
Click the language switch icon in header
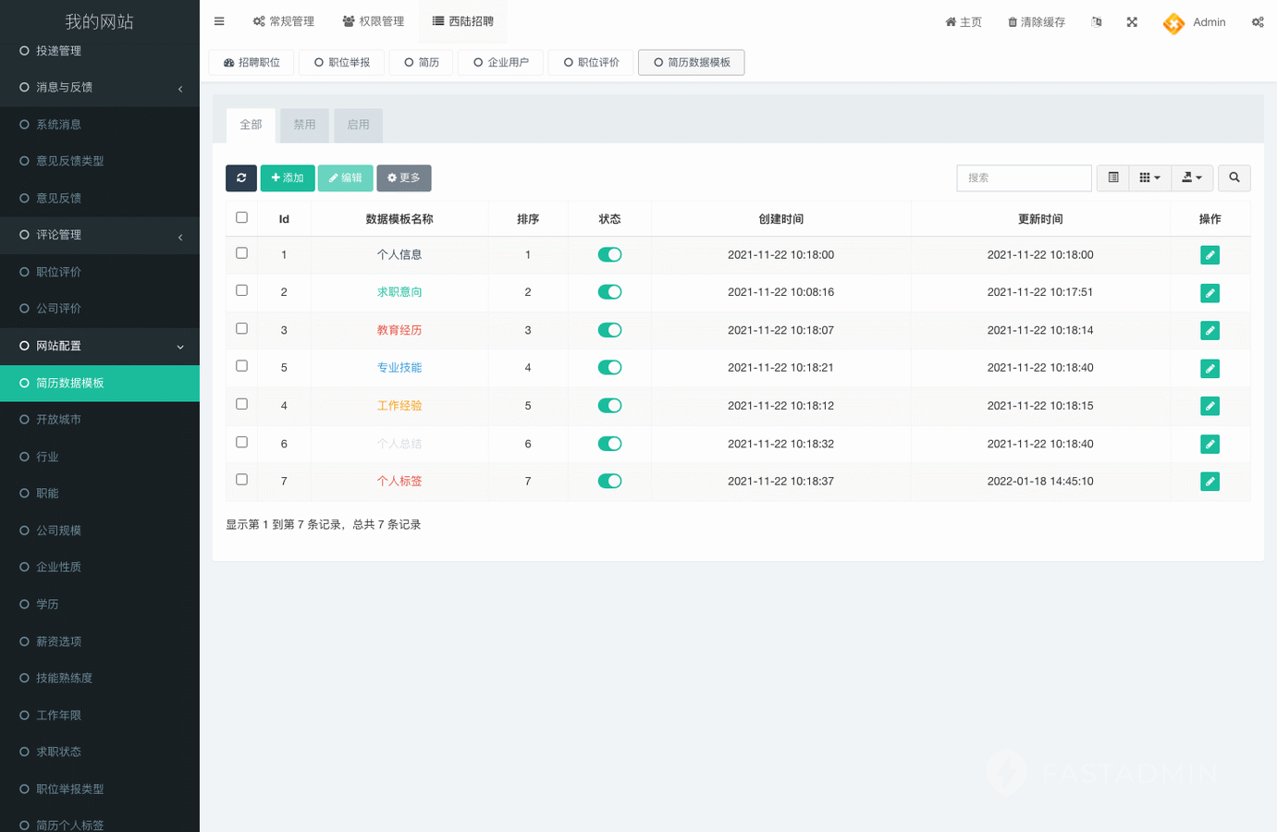click(x=1097, y=22)
